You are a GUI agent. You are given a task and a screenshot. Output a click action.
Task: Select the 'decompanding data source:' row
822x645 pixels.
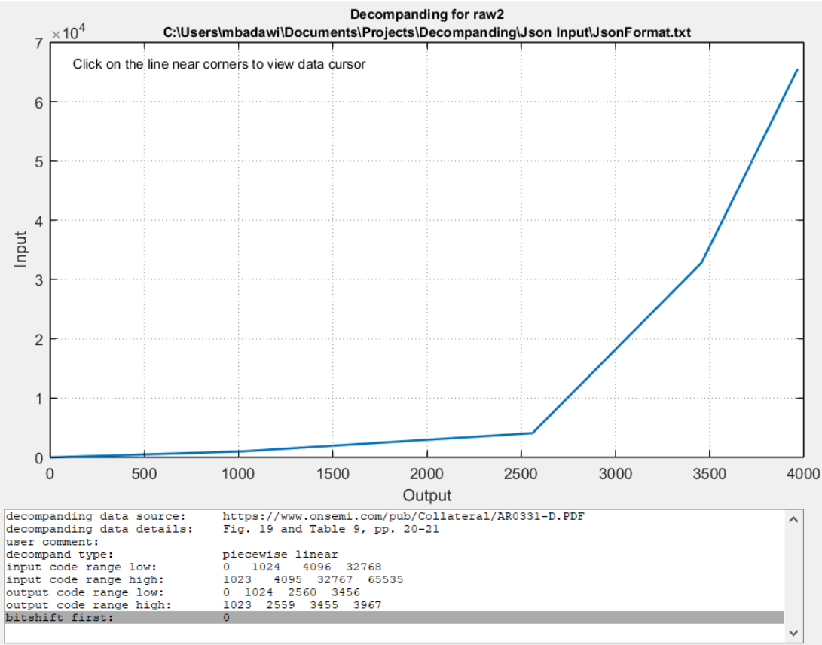[395, 516]
